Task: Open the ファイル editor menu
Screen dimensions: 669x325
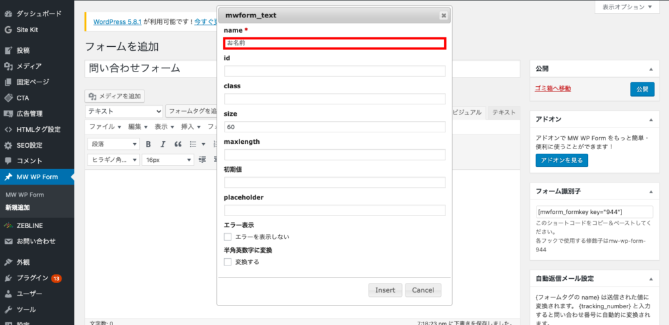Action: 104,126
